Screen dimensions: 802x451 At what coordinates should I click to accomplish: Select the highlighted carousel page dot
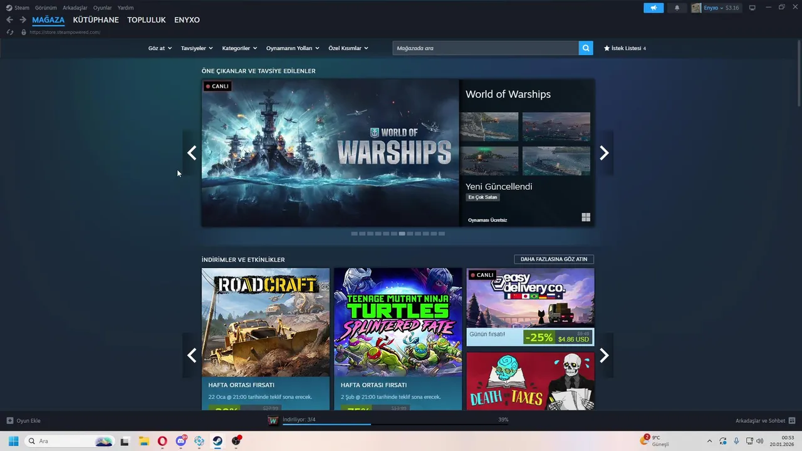pos(402,234)
